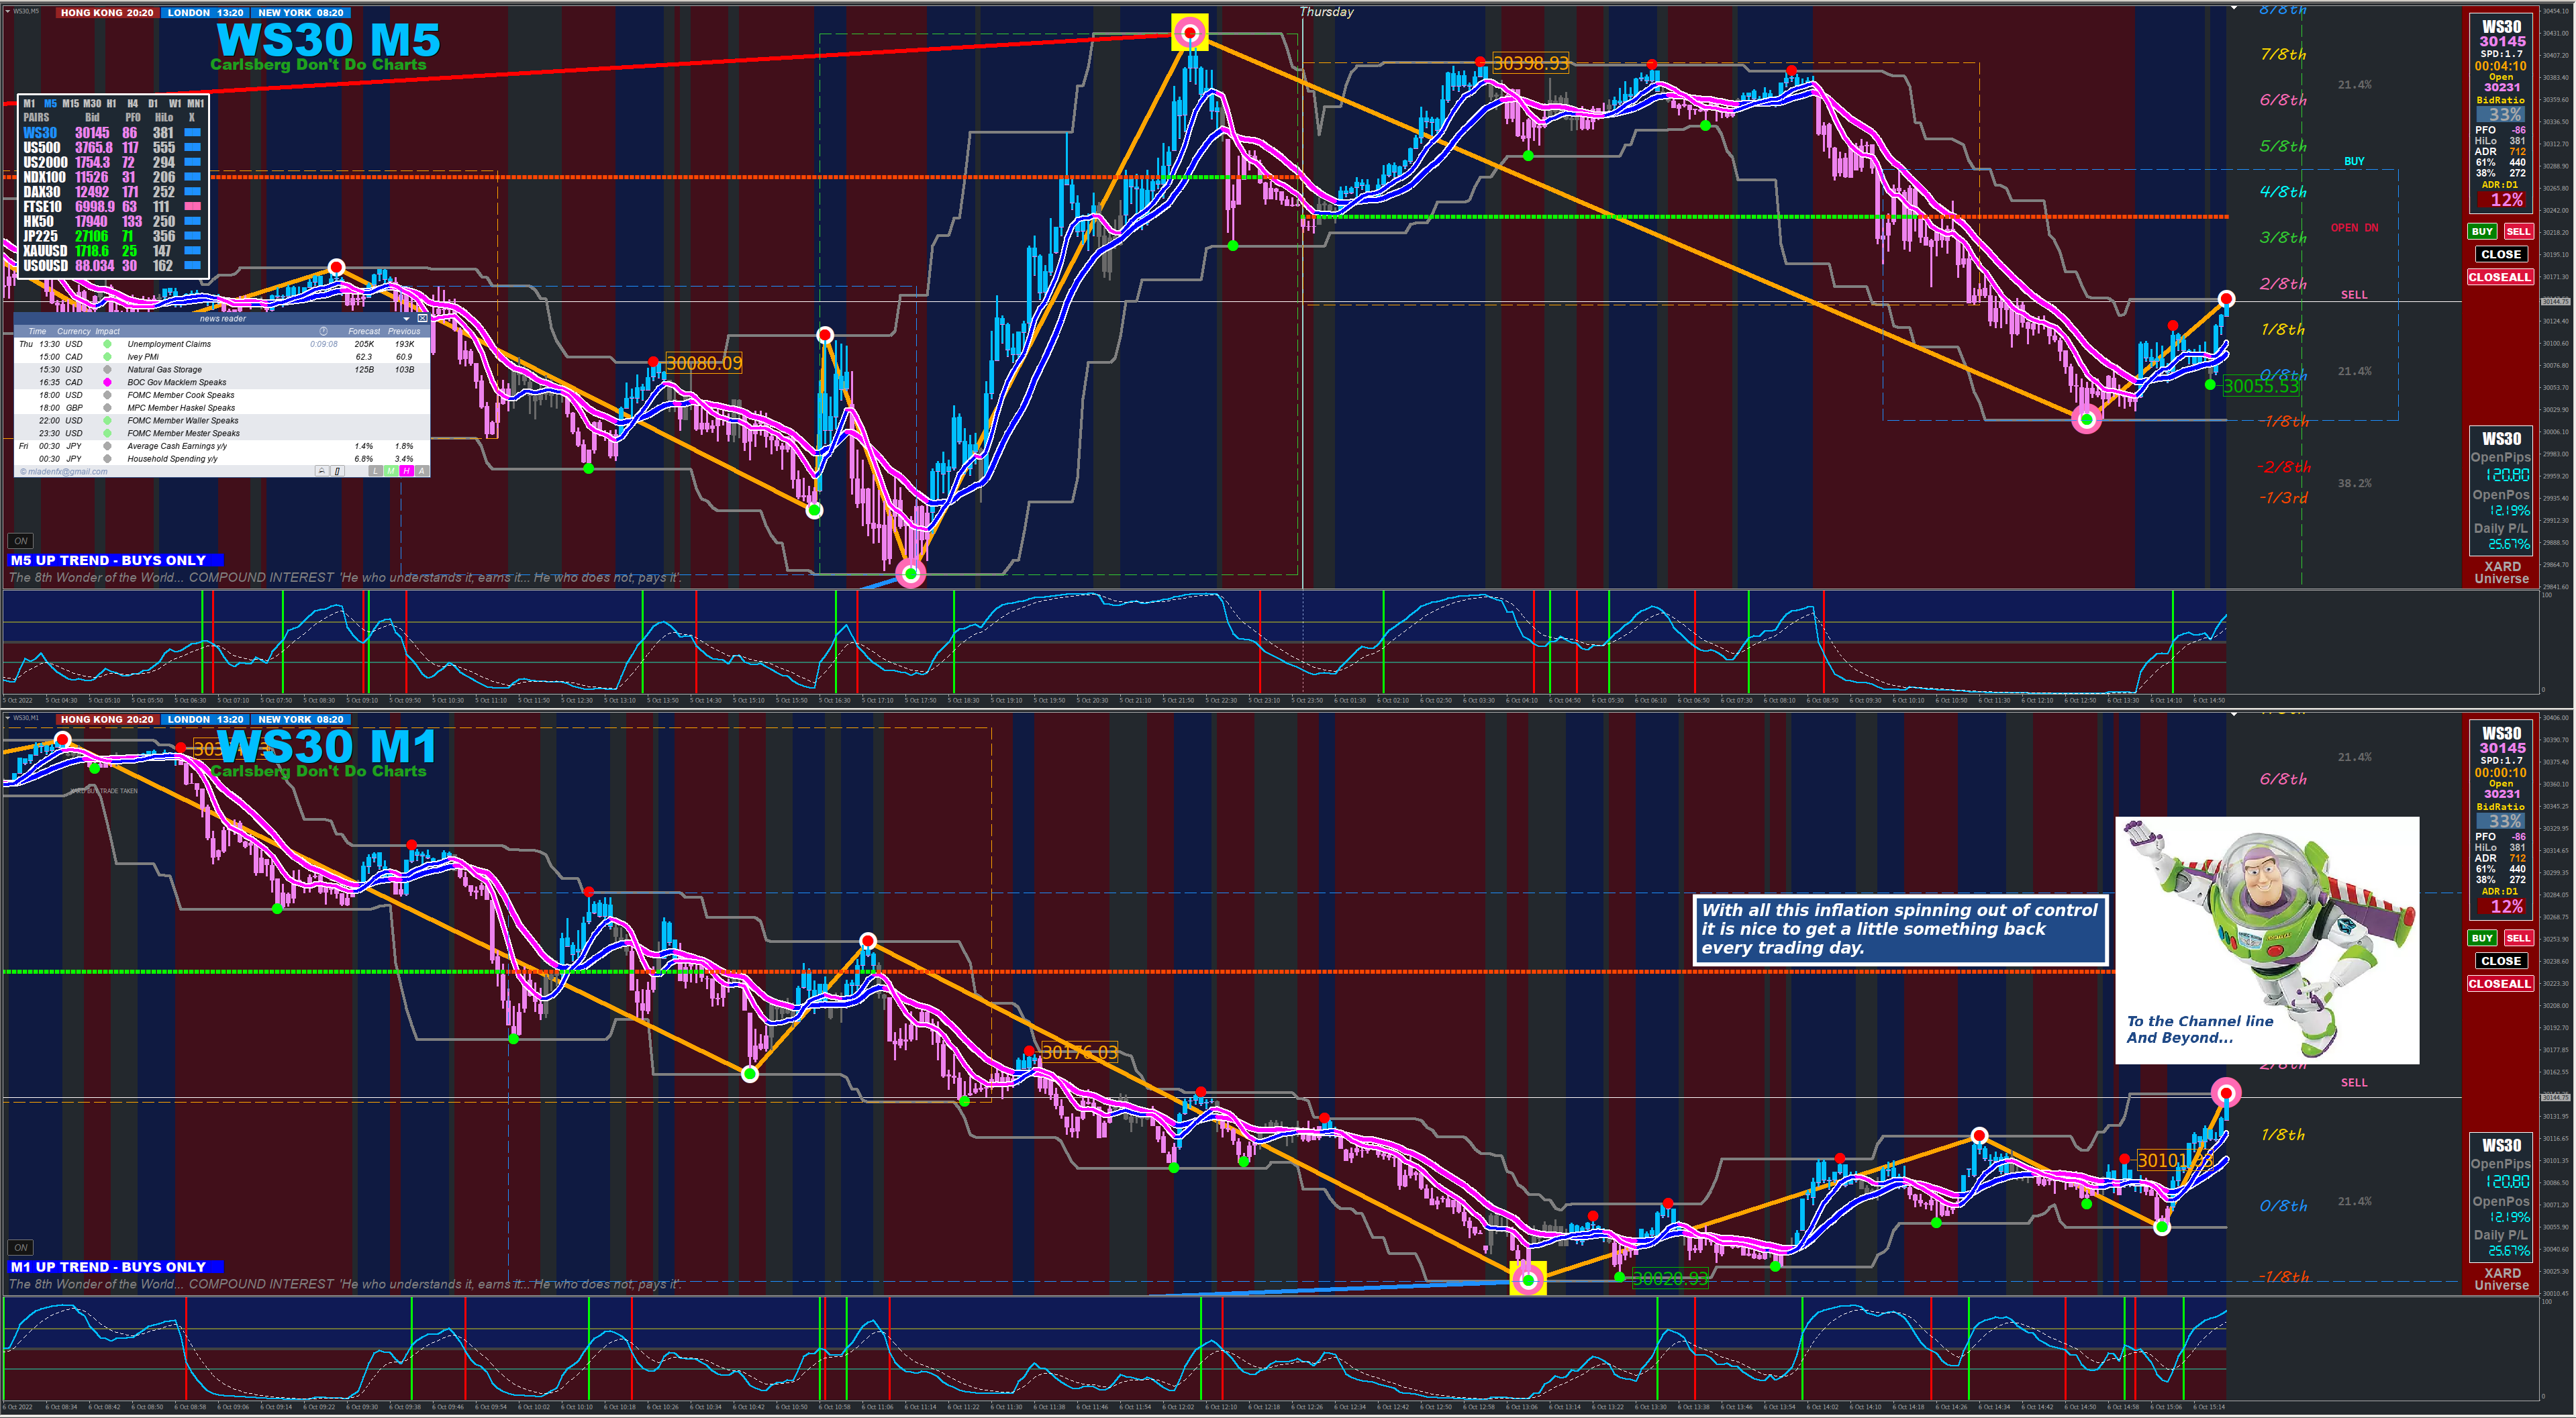Toggle high impact H filter in news reader
Screen dimensions: 2576x1418
(407, 471)
